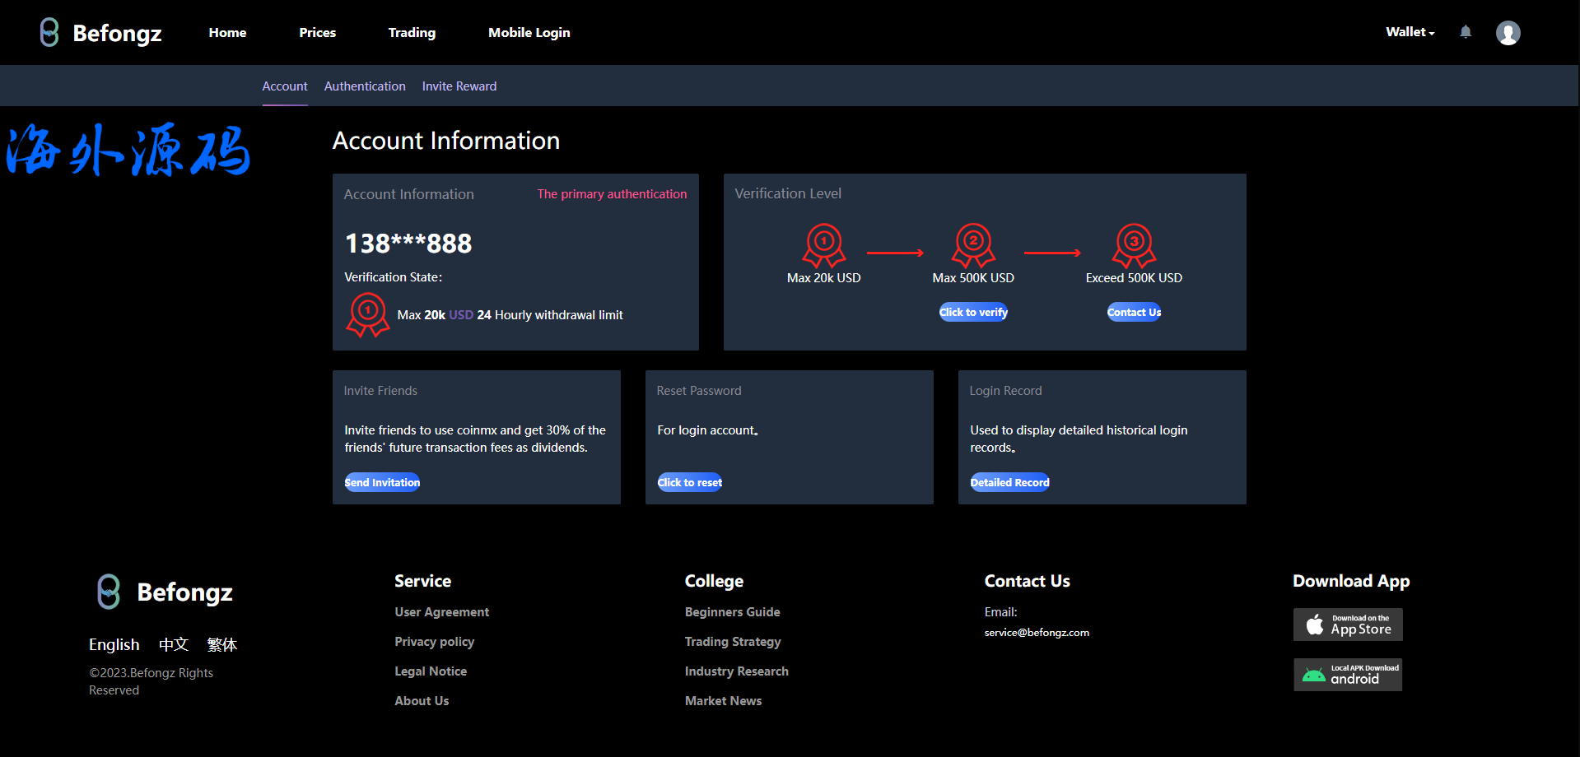Download the Android APK badge
The height and width of the screenshot is (757, 1580).
[x=1348, y=675]
